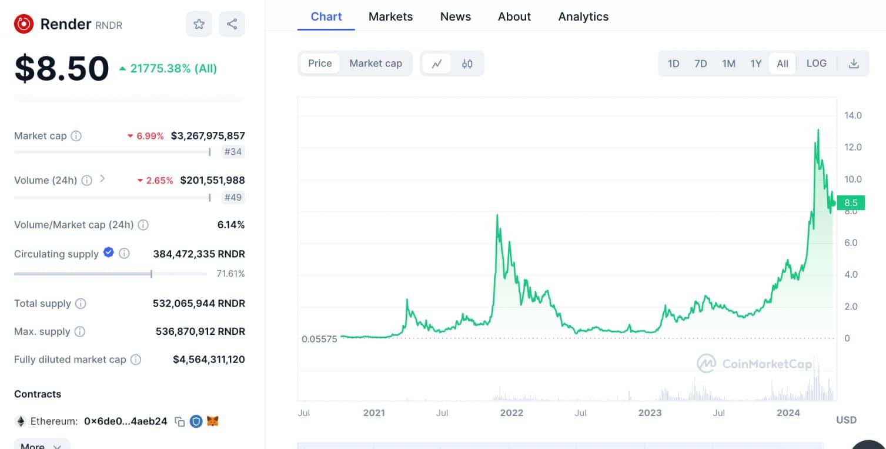Click the Ethereum logo icon
Screen dimensions: 886x449
click(21, 421)
